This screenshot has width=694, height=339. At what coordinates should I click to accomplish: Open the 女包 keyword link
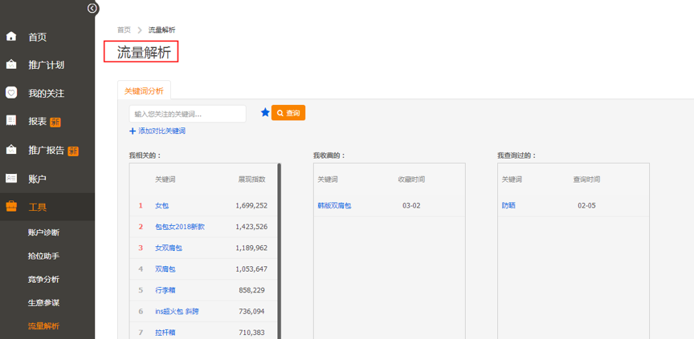coord(161,206)
